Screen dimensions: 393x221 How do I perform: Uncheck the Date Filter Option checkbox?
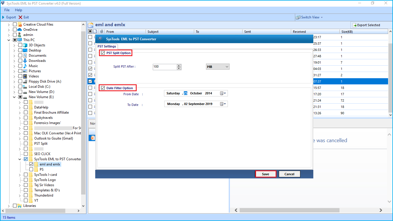[x=103, y=88]
